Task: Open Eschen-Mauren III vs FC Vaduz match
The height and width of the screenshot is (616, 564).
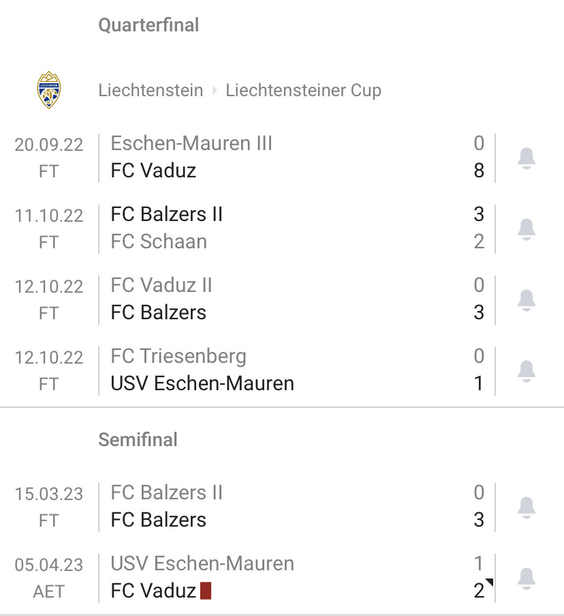Action: pyautogui.click(x=282, y=157)
